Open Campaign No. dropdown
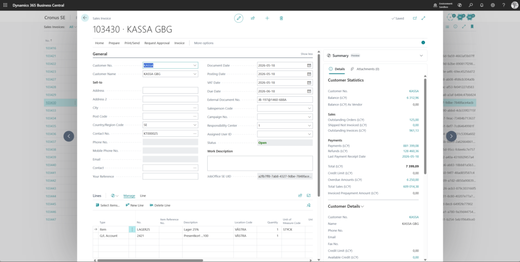The height and width of the screenshot is (262, 520). pyautogui.click(x=309, y=117)
